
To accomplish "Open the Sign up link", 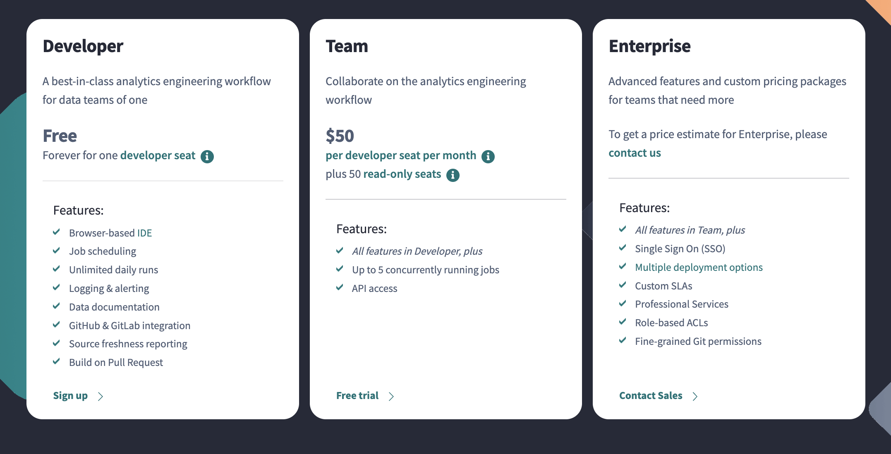I will pos(70,396).
